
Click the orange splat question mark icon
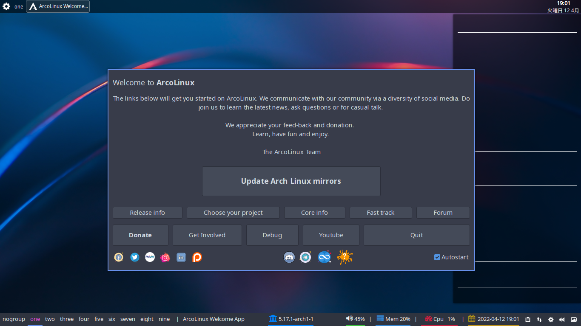pyautogui.click(x=345, y=257)
